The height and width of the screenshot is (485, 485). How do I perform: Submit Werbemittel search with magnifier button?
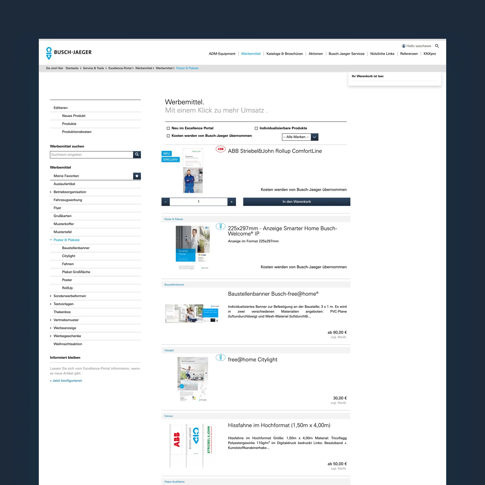[x=137, y=155]
